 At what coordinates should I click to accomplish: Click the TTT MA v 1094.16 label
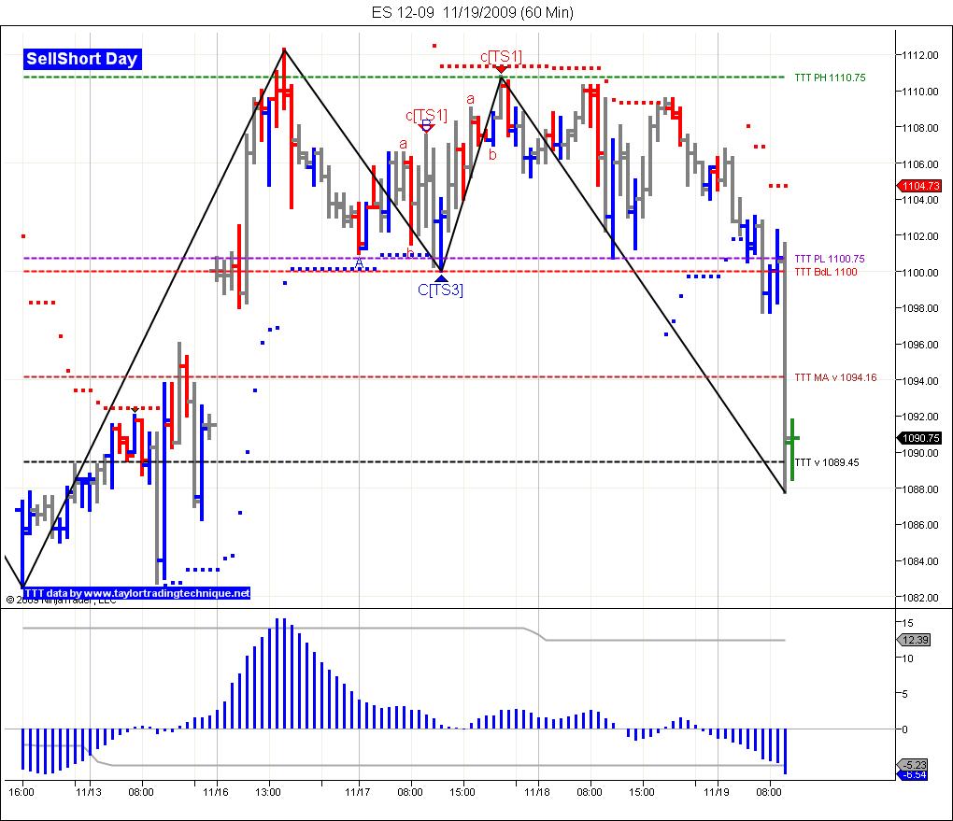point(835,377)
